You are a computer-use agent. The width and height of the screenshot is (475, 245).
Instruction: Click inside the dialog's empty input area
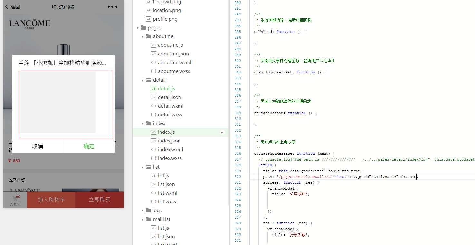coord(66,105)
